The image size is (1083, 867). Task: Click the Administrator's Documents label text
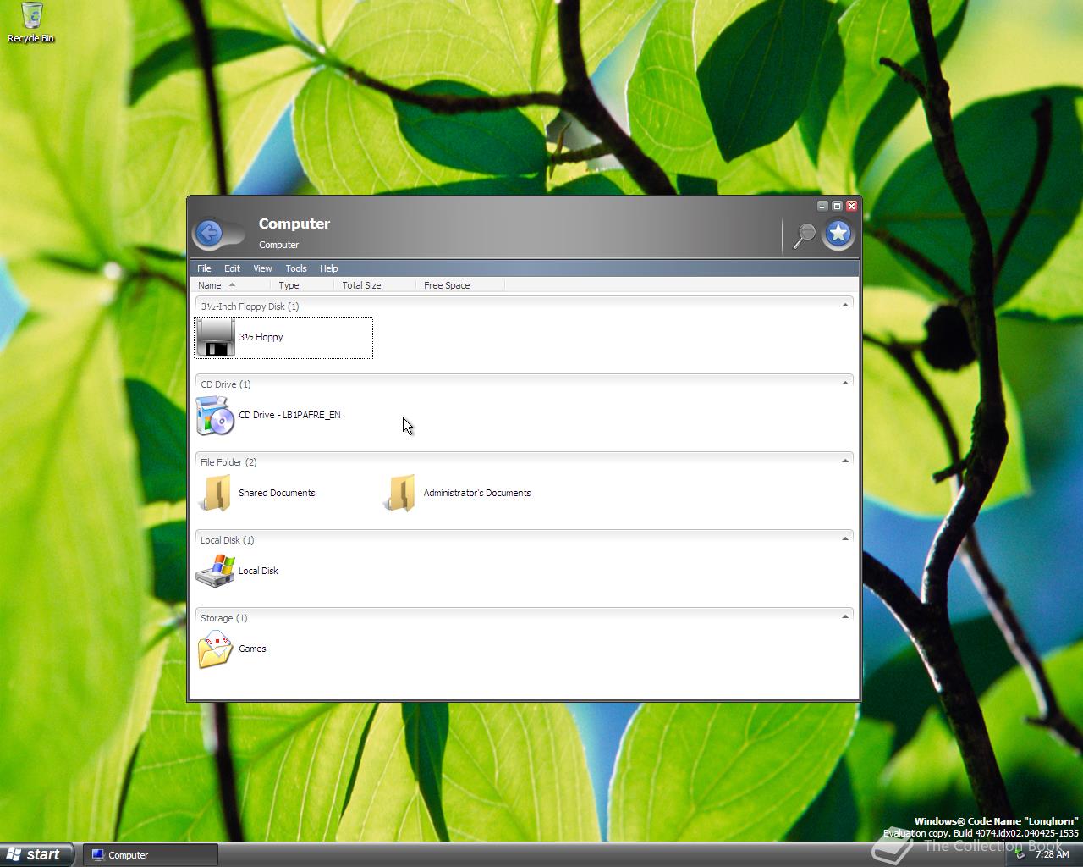pyautogui.click(x=477, y=493)
